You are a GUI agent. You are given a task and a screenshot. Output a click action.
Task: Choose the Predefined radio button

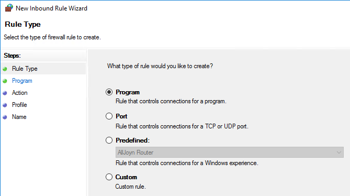point(109,140)
